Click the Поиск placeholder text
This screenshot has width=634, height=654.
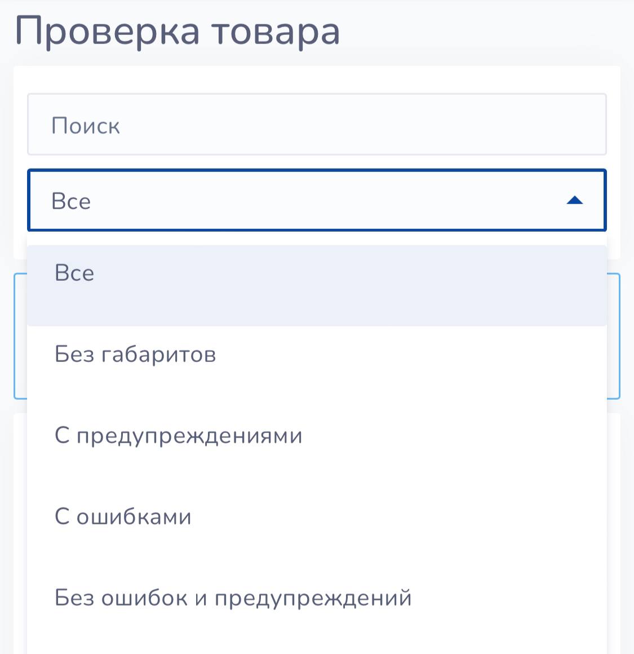(x=86, y=126)
